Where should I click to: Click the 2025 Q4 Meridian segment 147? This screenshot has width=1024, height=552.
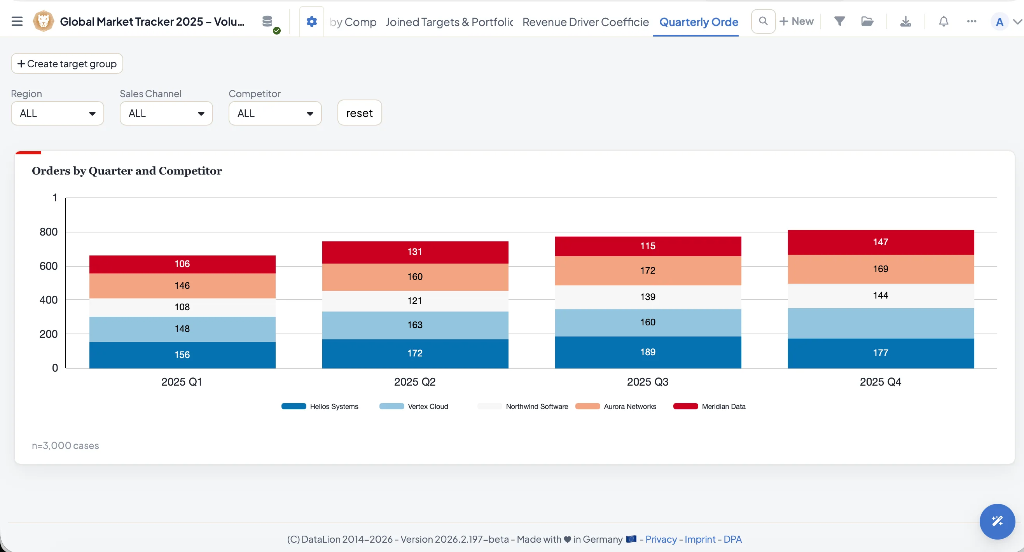coord(881,243)
